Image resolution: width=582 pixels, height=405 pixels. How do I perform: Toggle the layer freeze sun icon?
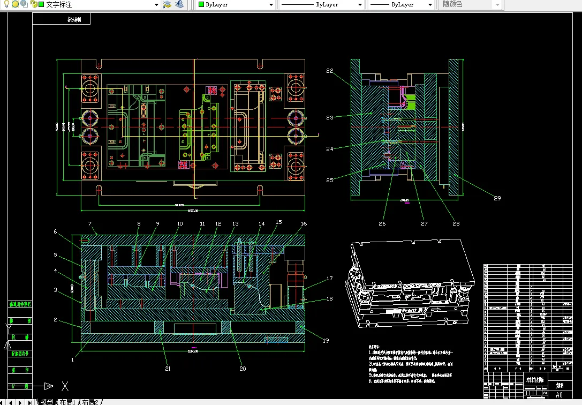tap(15, 4)
